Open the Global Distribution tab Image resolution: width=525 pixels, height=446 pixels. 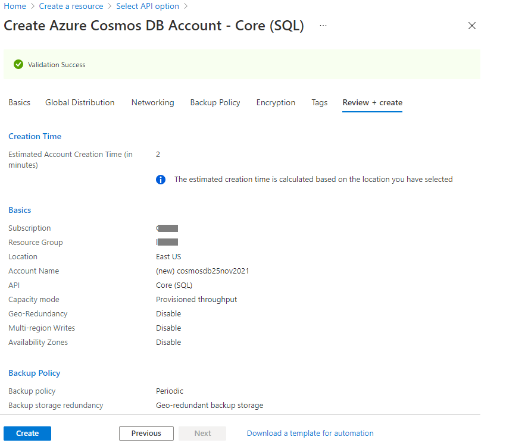(80, 102)
